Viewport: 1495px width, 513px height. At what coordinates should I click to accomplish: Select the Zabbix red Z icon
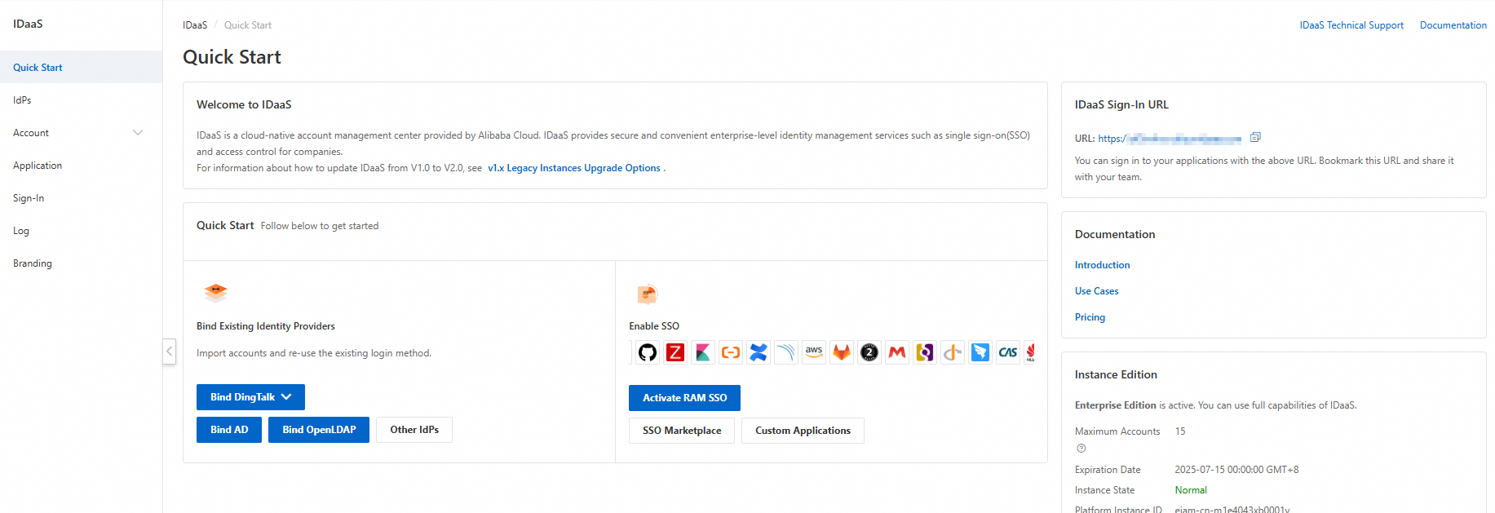675,352
